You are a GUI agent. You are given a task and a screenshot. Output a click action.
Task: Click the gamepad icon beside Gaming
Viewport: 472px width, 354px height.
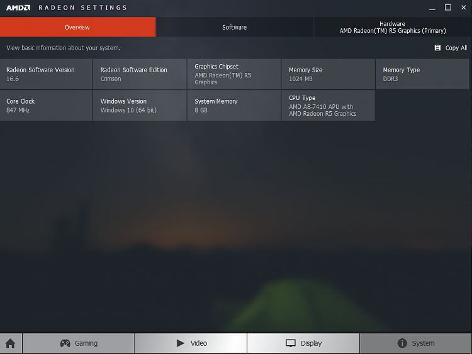65,343
